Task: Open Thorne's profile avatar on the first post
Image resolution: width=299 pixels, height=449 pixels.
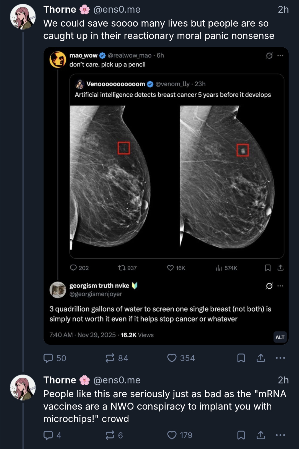Action: click(23, 17)
